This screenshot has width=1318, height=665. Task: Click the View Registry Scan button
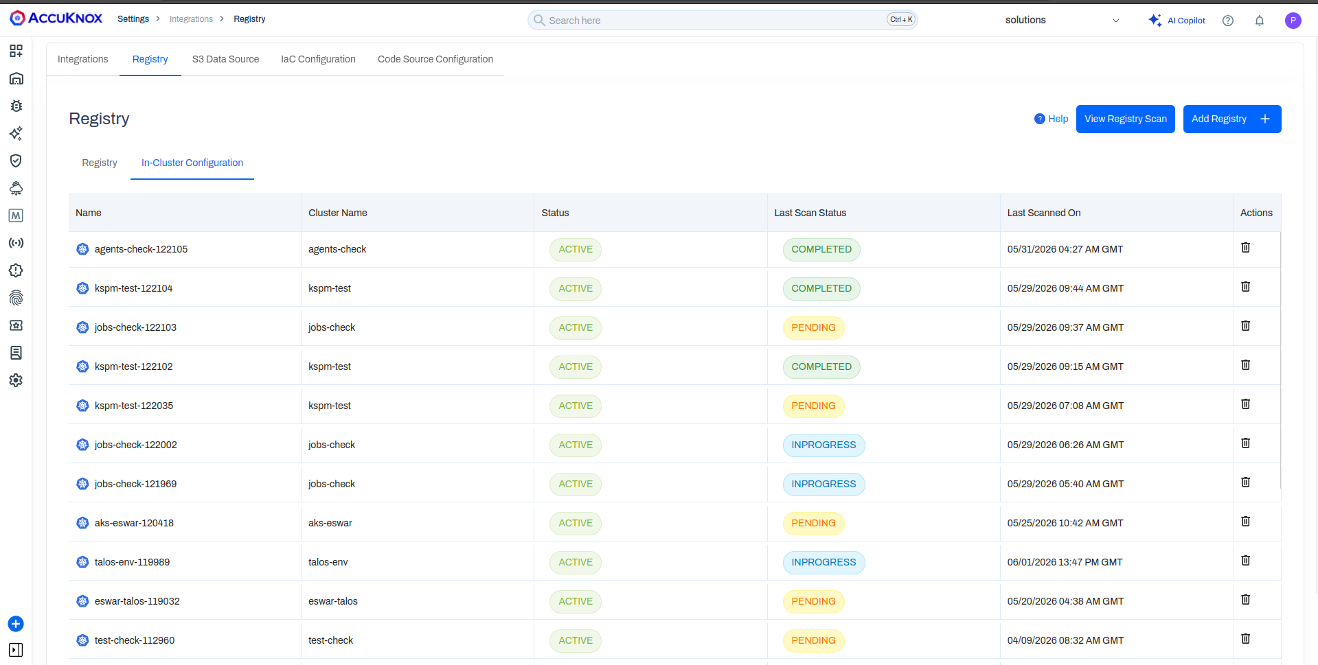point(1126,119)
